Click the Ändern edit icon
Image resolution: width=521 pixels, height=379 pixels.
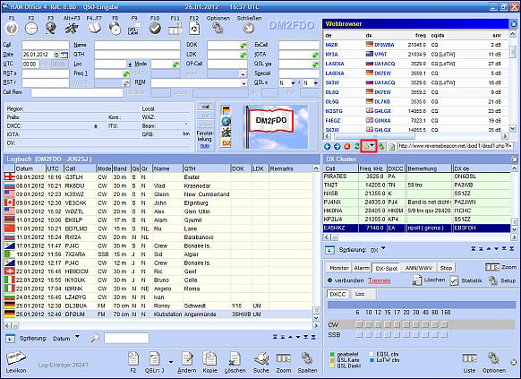[x=187, y=359]
